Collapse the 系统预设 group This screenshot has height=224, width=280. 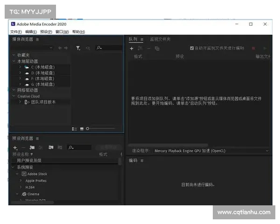(13, 167)
